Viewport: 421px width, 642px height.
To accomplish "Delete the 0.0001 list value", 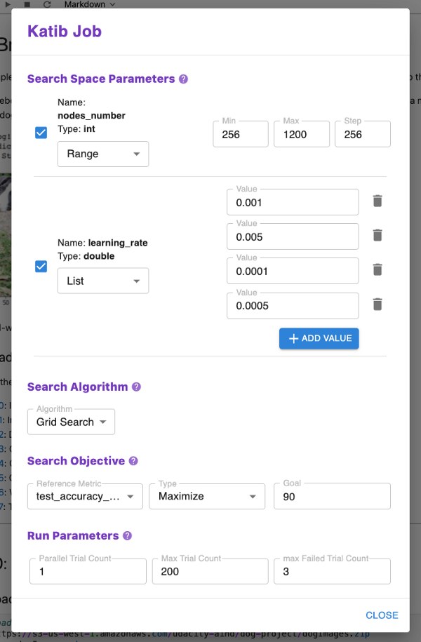I will 377,269.
